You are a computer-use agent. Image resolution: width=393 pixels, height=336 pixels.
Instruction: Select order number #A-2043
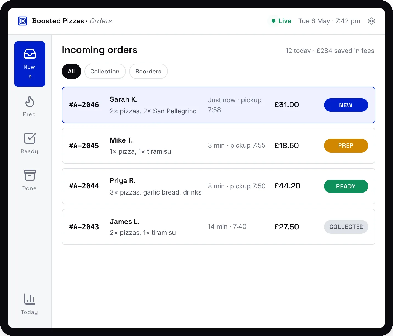84,227
